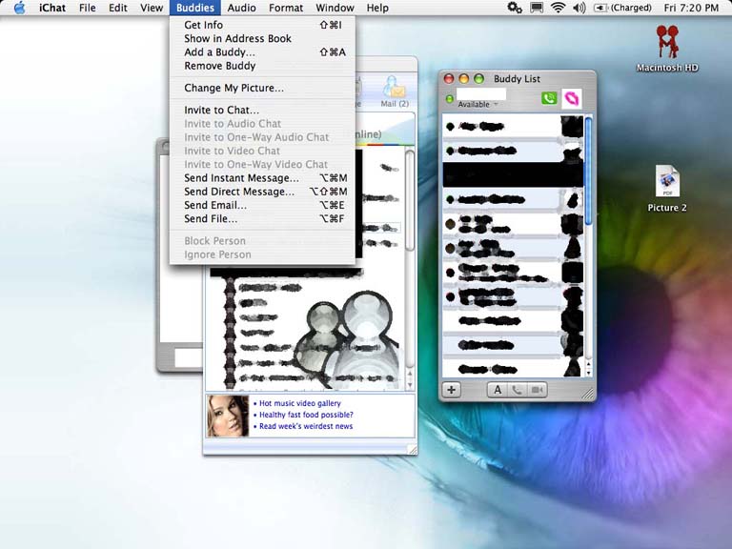
Task: Click the Mail (2) envelope icon
Action: click(x=394, y=91)
